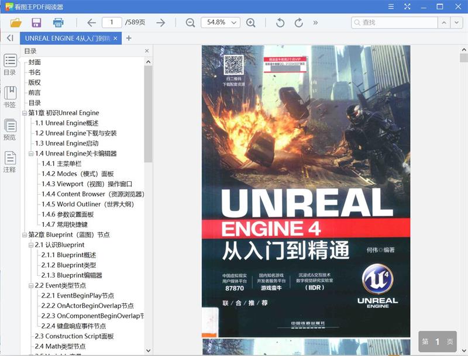Jump to 版权 in the outline

coord(35,82)
